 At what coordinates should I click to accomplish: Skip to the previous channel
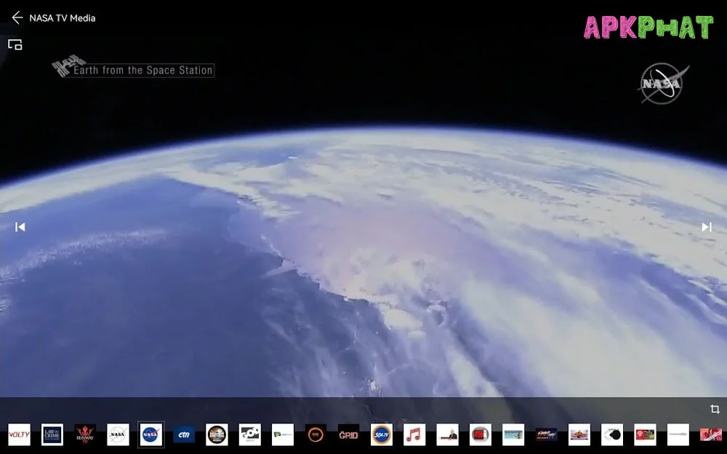(x=20, y=227)
